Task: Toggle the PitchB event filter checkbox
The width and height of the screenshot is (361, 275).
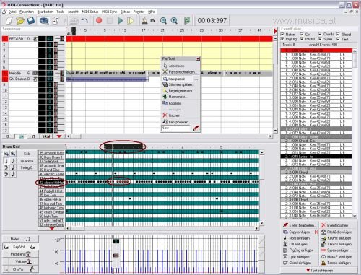Action: (302, 39)
